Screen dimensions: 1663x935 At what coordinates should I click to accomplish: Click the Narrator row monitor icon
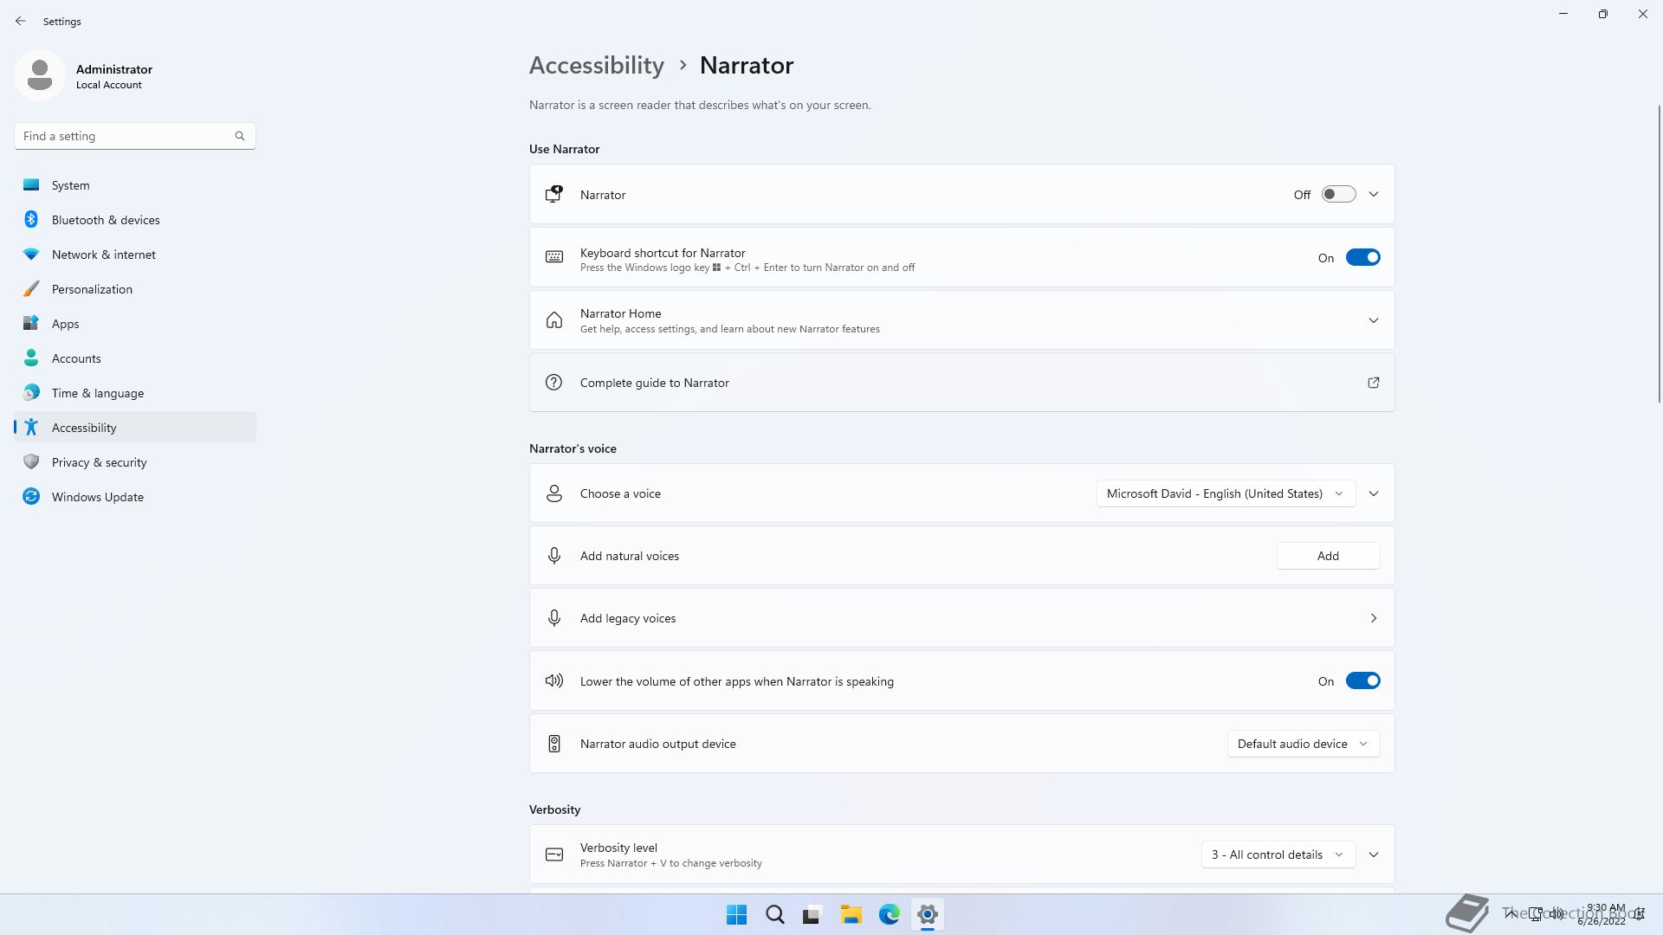[x=554, y=195]
